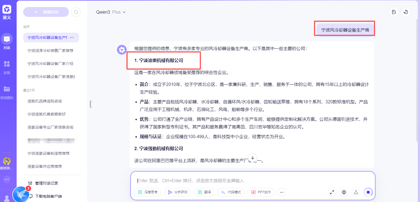Expand more tools ellipsis in input bar
The height and width of the screenshot is (202, 420).
282,192
